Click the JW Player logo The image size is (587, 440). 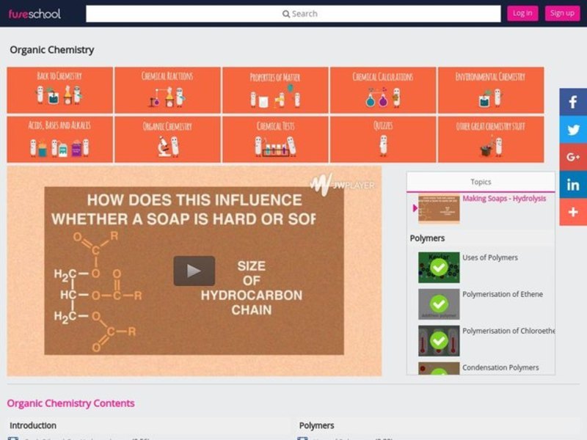343,184
